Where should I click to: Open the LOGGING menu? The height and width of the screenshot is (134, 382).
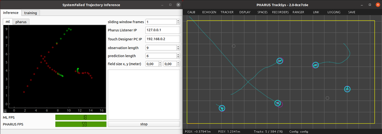click(x=334, y=12)
